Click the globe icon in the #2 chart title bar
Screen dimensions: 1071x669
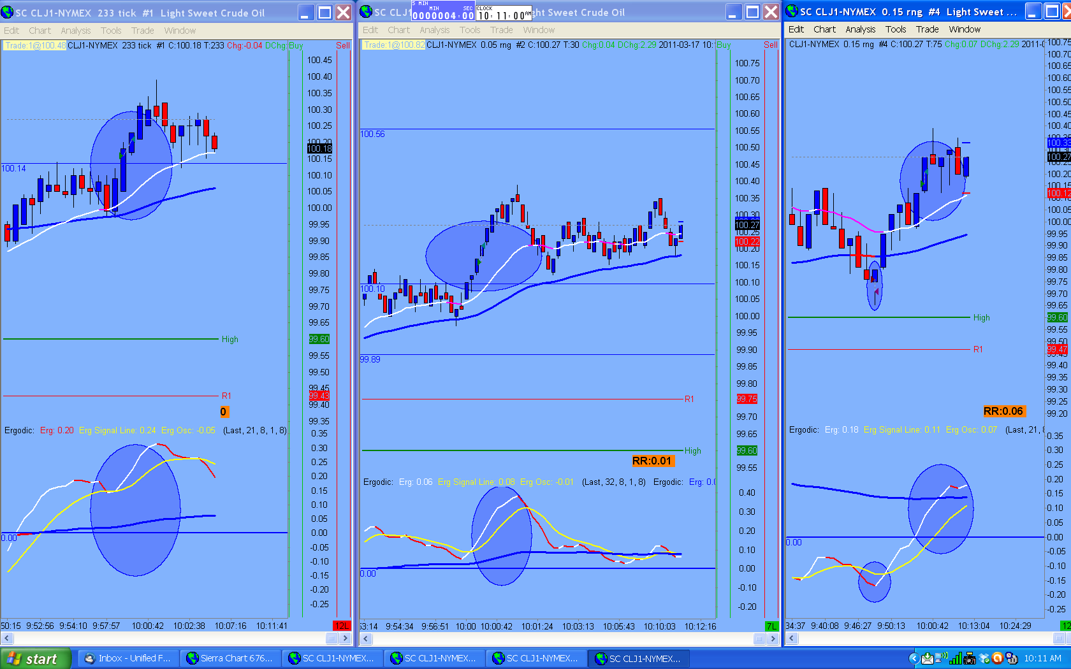(367, 11)
